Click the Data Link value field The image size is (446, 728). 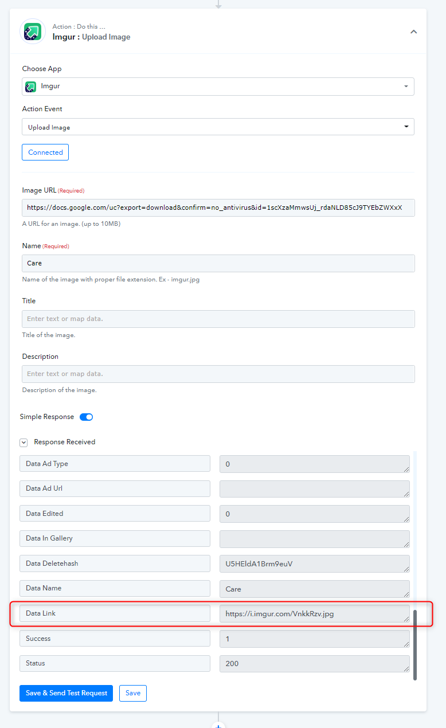pyautogui.click(x=315, y=613)
